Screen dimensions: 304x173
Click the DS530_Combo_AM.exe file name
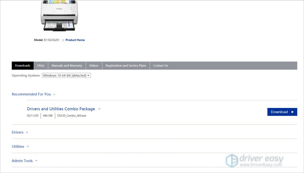72,116
